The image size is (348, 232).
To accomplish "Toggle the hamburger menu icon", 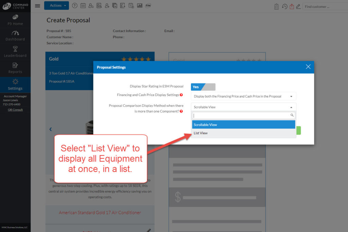I will pyautogui.click(x=37, y=6).
